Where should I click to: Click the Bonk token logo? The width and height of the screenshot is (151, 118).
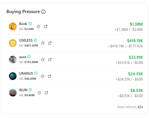click(13, 26)
